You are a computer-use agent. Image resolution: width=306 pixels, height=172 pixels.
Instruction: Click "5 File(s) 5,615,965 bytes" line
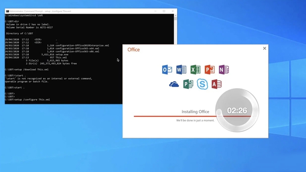[47, 61]
